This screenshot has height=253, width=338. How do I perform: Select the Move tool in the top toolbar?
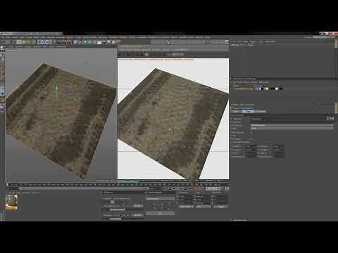click(x=19, y=42)
